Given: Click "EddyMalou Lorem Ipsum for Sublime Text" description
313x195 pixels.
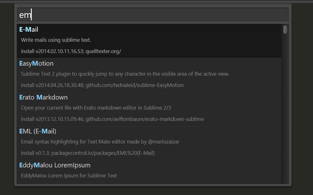Looking at the screenshot, I should [69, 176].
